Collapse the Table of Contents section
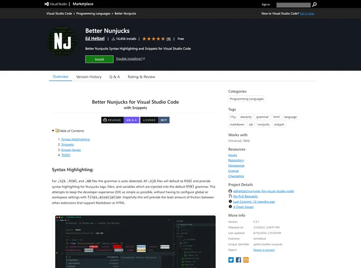361x268 pixels. (x=53, y=131)
